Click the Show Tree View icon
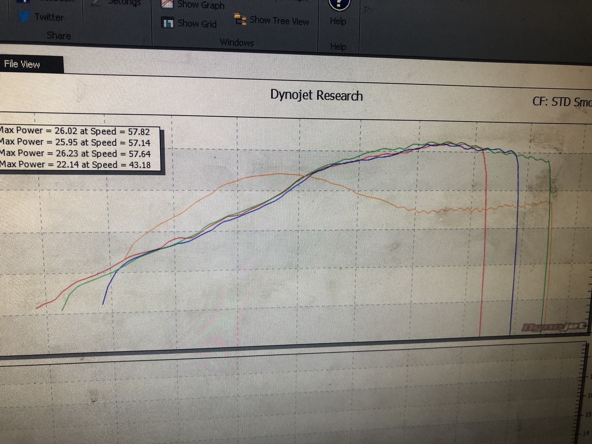This screenshot has width=592, height=444. click(240, 19)
